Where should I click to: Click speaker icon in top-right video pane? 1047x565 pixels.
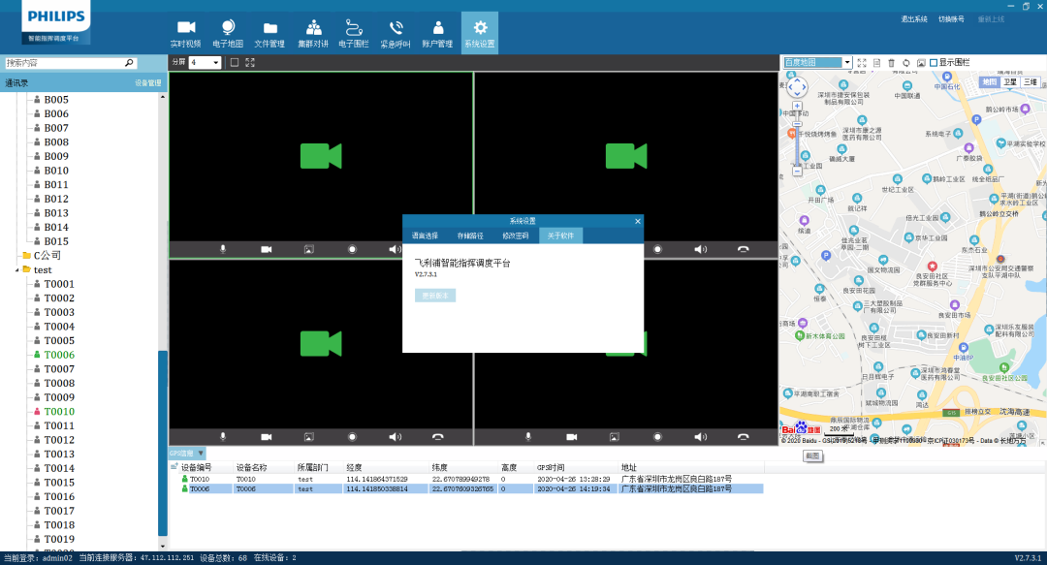[x=701, y=249]
